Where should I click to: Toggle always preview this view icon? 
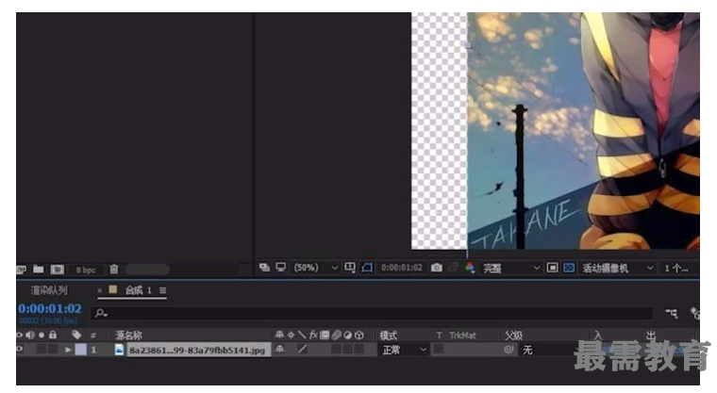click(x=264, y=268)
